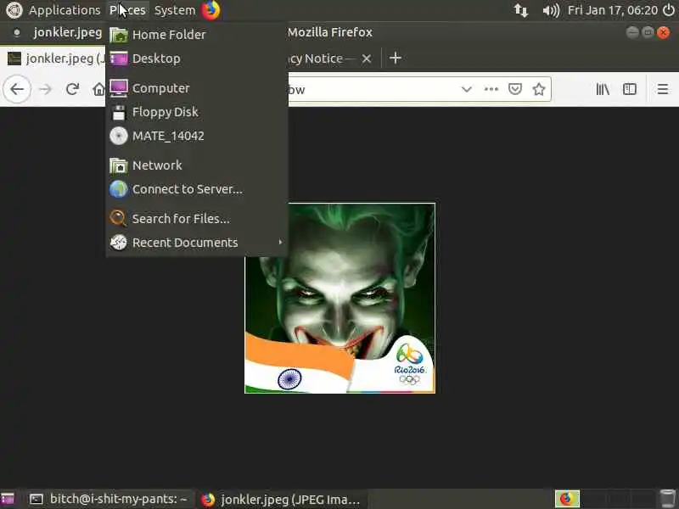Image resolution: width=679 pixels, height=509 pixels.
Task: Open the network connections indicator
Action: (521, 10)
